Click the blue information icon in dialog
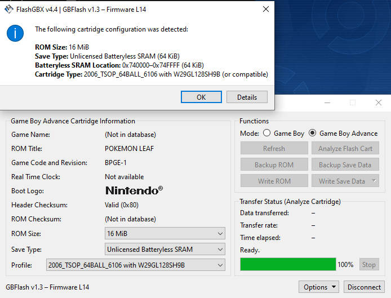Screen dimensions: 391x298 click(x=15, y=33)
